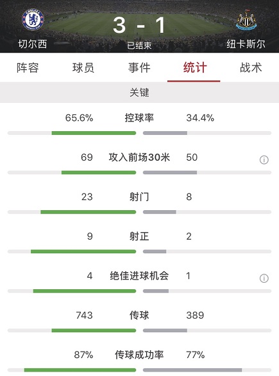Tap the 纽卡斯尔 team name
The image size is (279, 376).
click(x=246, y=44)
